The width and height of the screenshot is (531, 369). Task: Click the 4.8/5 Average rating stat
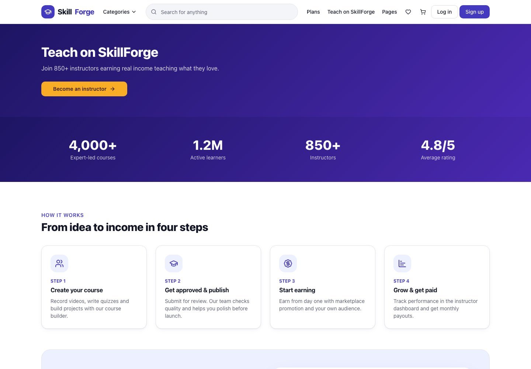tap(438, 149)
